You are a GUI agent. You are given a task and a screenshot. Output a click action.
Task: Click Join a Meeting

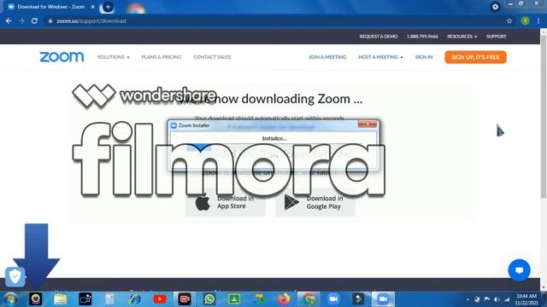327,57
